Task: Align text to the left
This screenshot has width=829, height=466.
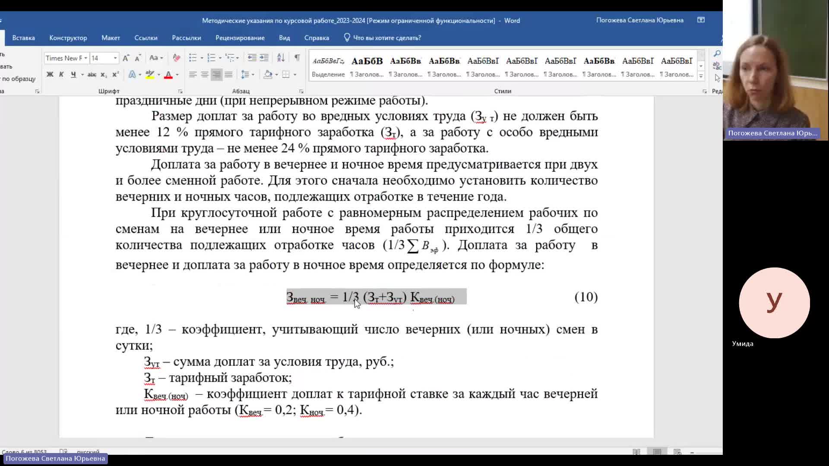Action: 193,75
